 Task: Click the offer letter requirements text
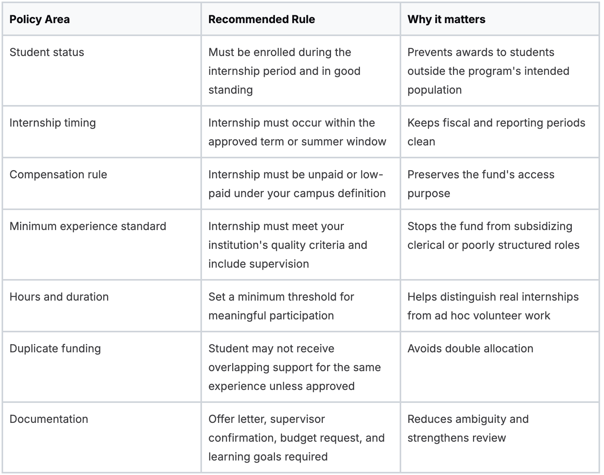297,438
